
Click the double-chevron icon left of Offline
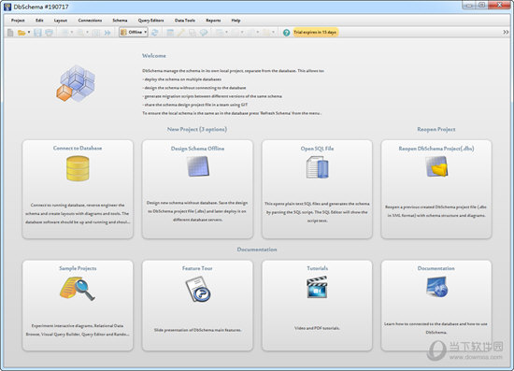107,33
